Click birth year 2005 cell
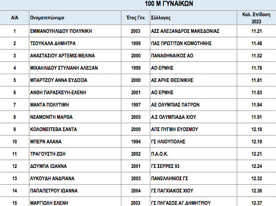Viewport: 276px width, 206px height. point(135,117)
